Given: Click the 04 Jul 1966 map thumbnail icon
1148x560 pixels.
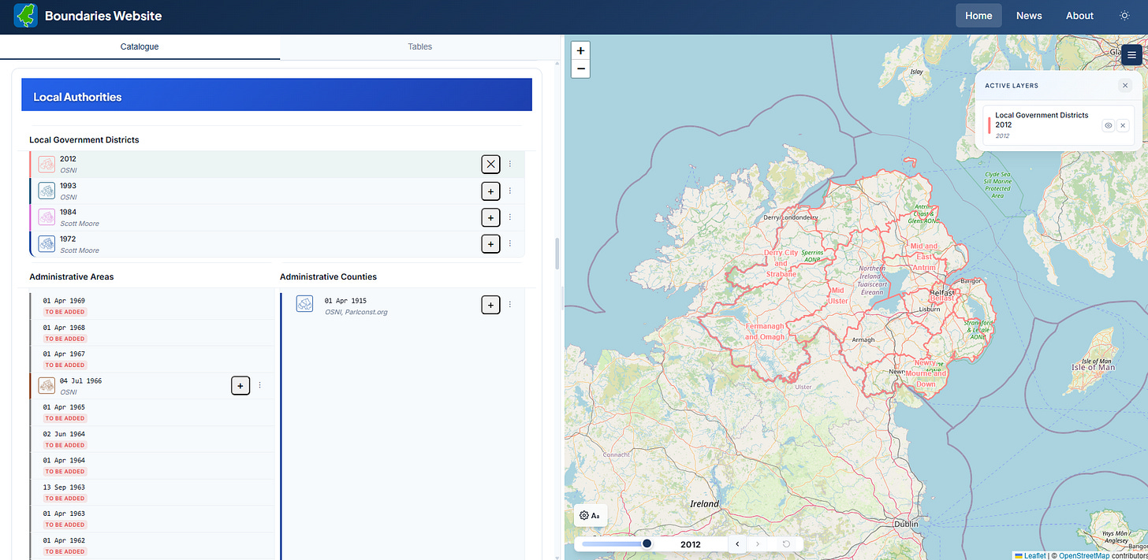Looking at the screenshot, I should pyautogui.click(x=47, y=386).
